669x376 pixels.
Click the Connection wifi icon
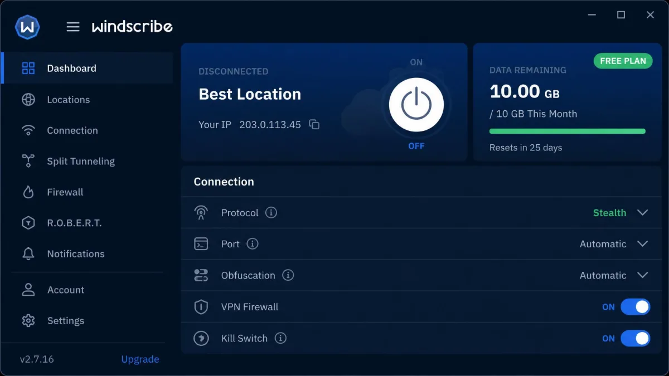pos(28,130)
